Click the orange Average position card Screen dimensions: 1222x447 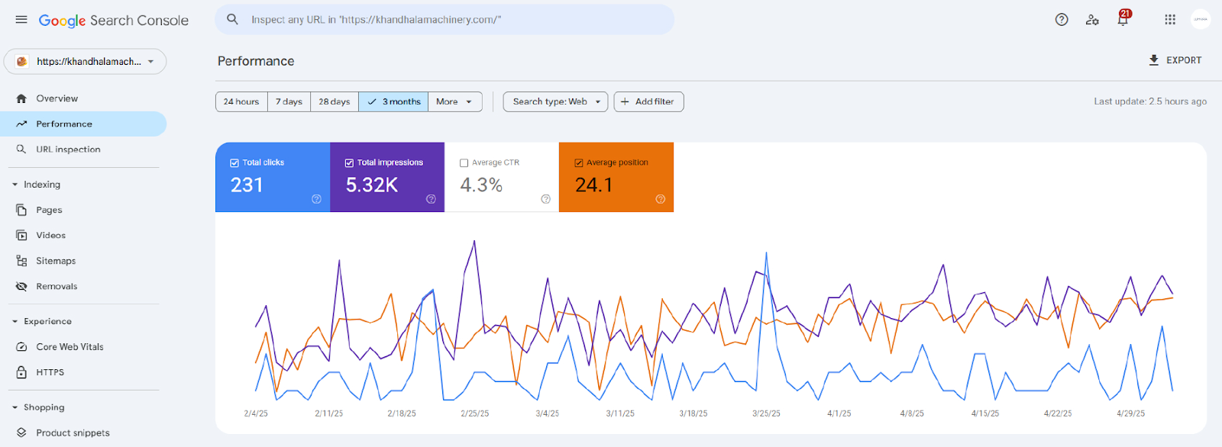pos(616,177)
